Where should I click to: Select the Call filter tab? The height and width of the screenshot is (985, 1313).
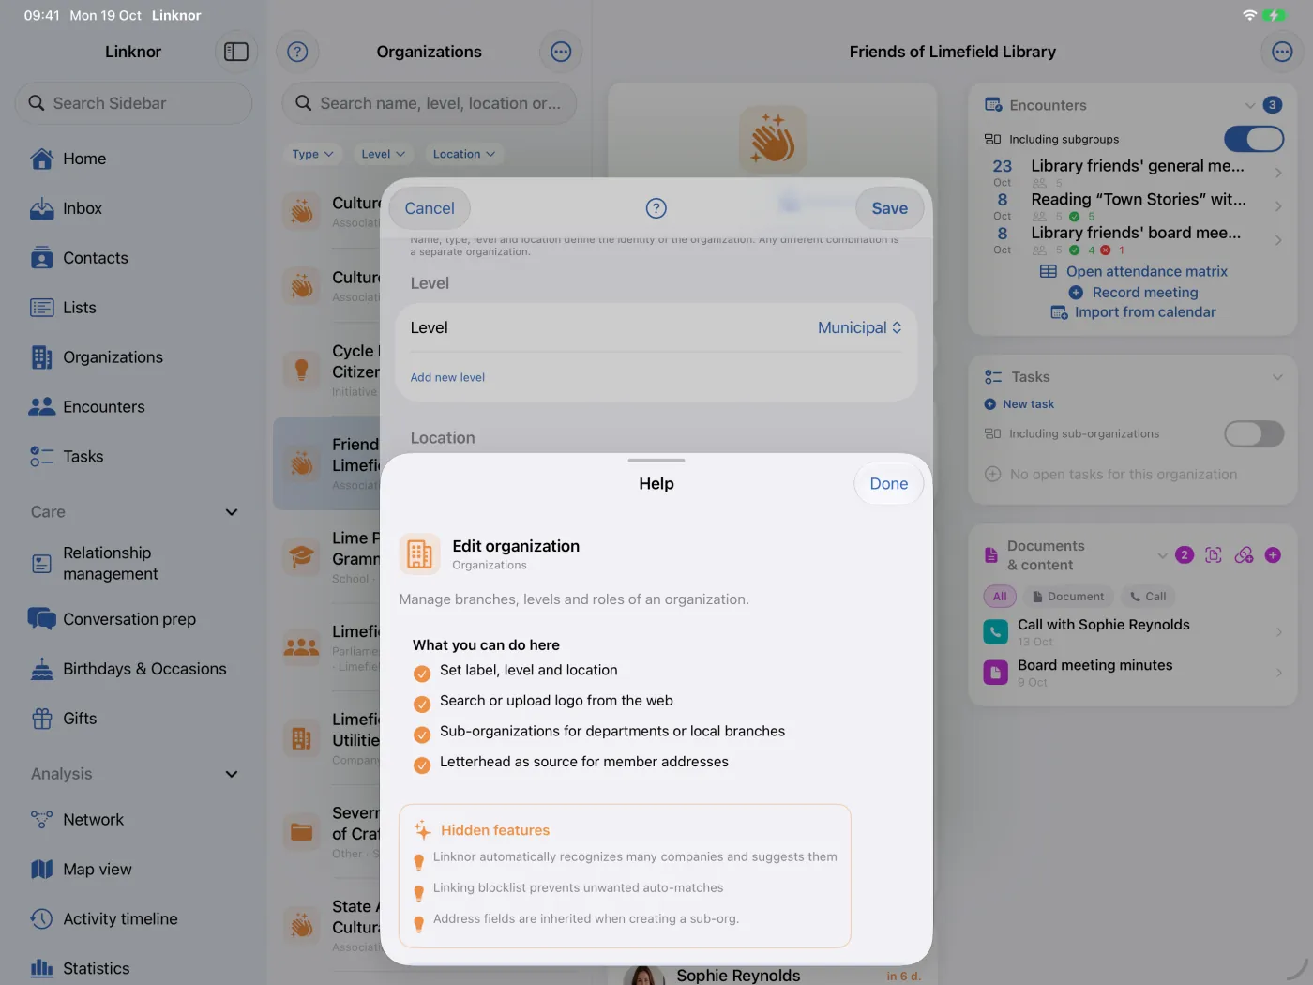[x=1148, y=597]
